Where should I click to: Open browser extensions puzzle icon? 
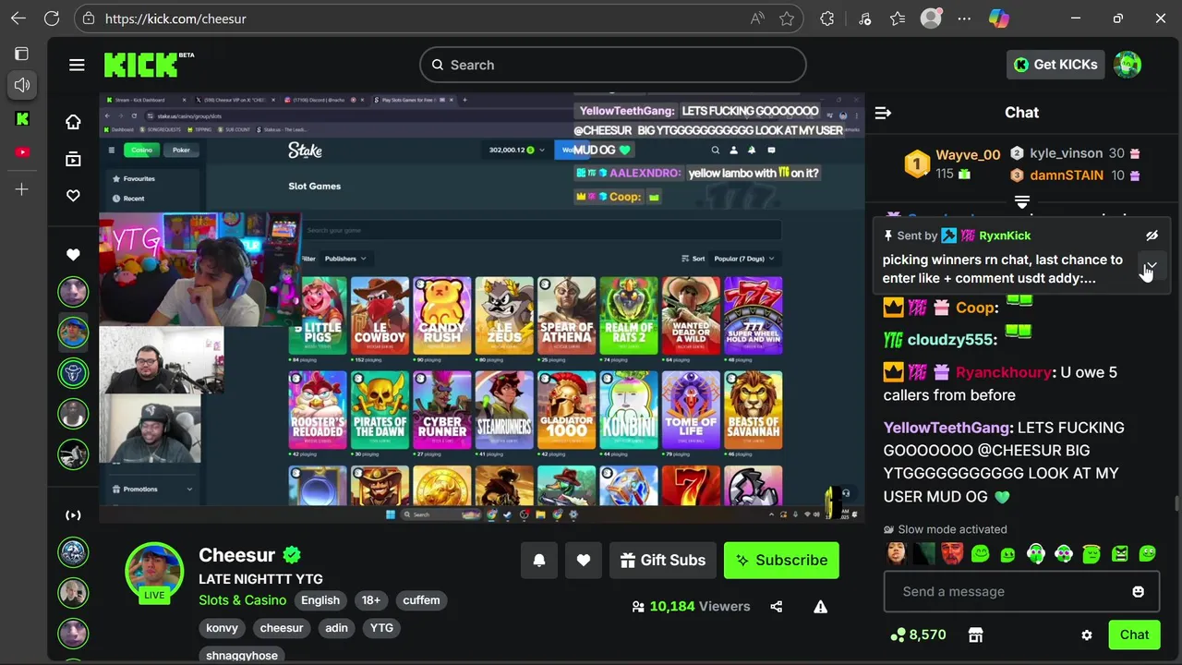click(x=827, y=18)
